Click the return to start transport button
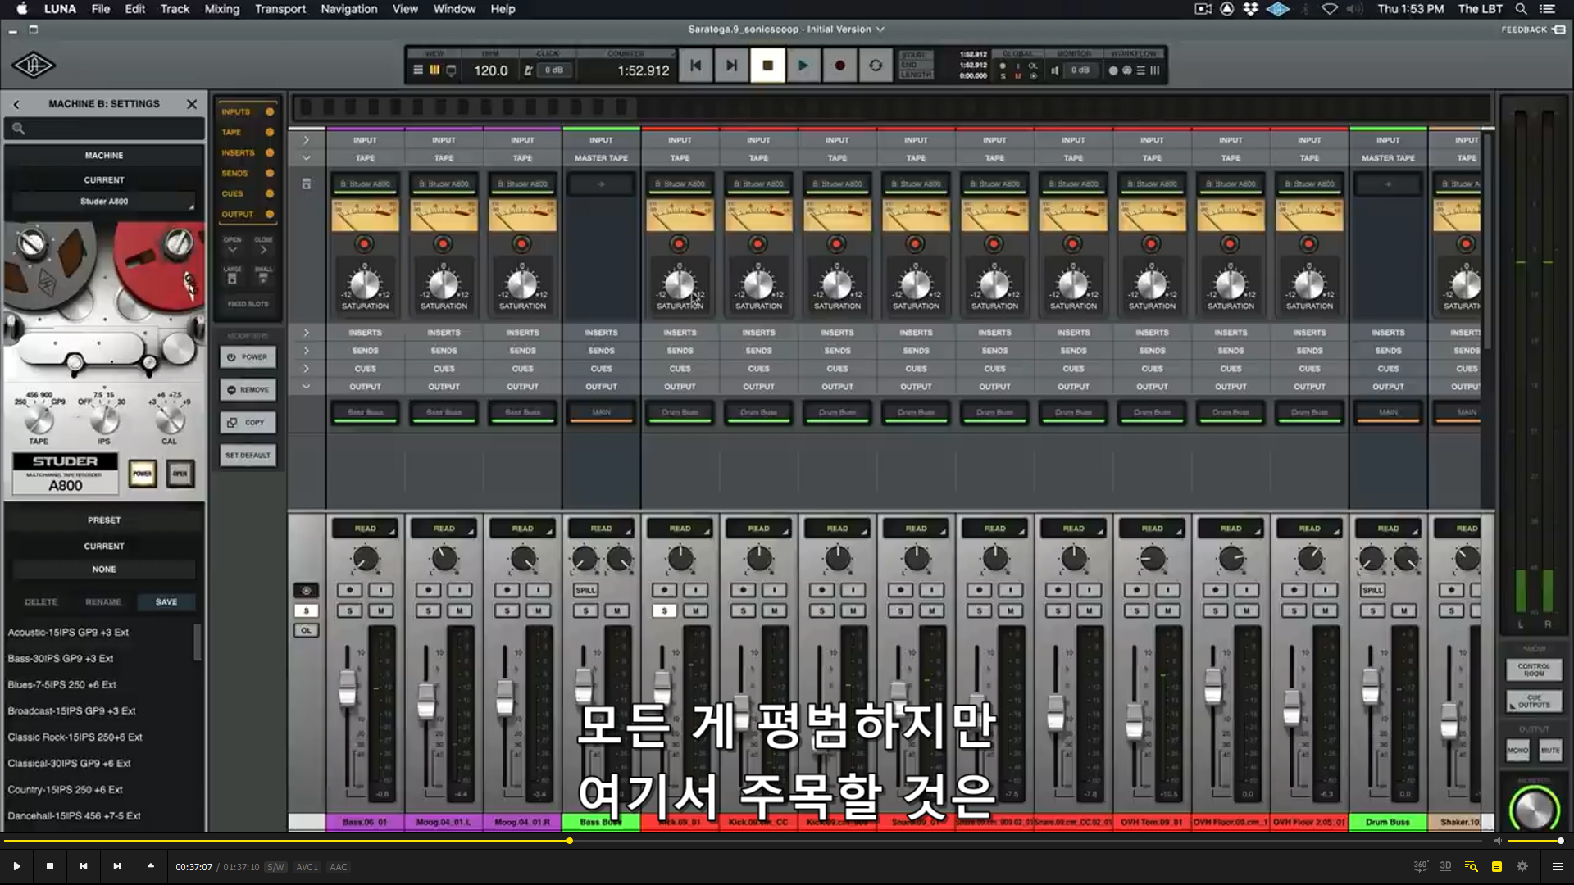Viewport: 1574px width, 885px height. click(695, 66)
